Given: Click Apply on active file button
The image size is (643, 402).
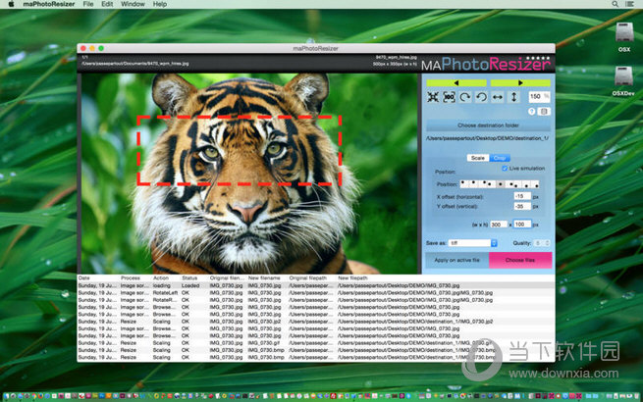Looking at the screenshot, I should 455,261.
